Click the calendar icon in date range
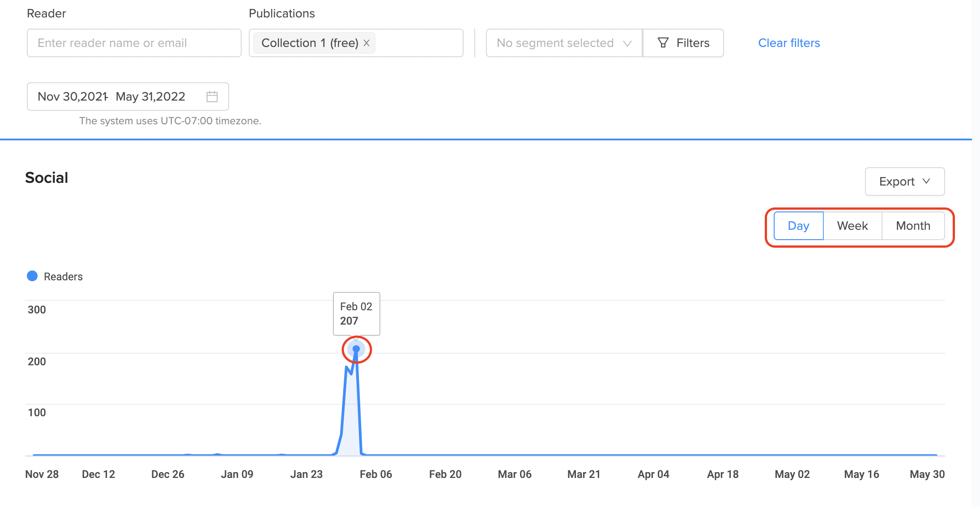Screen dimensions: 980x507 click(212, 97)
